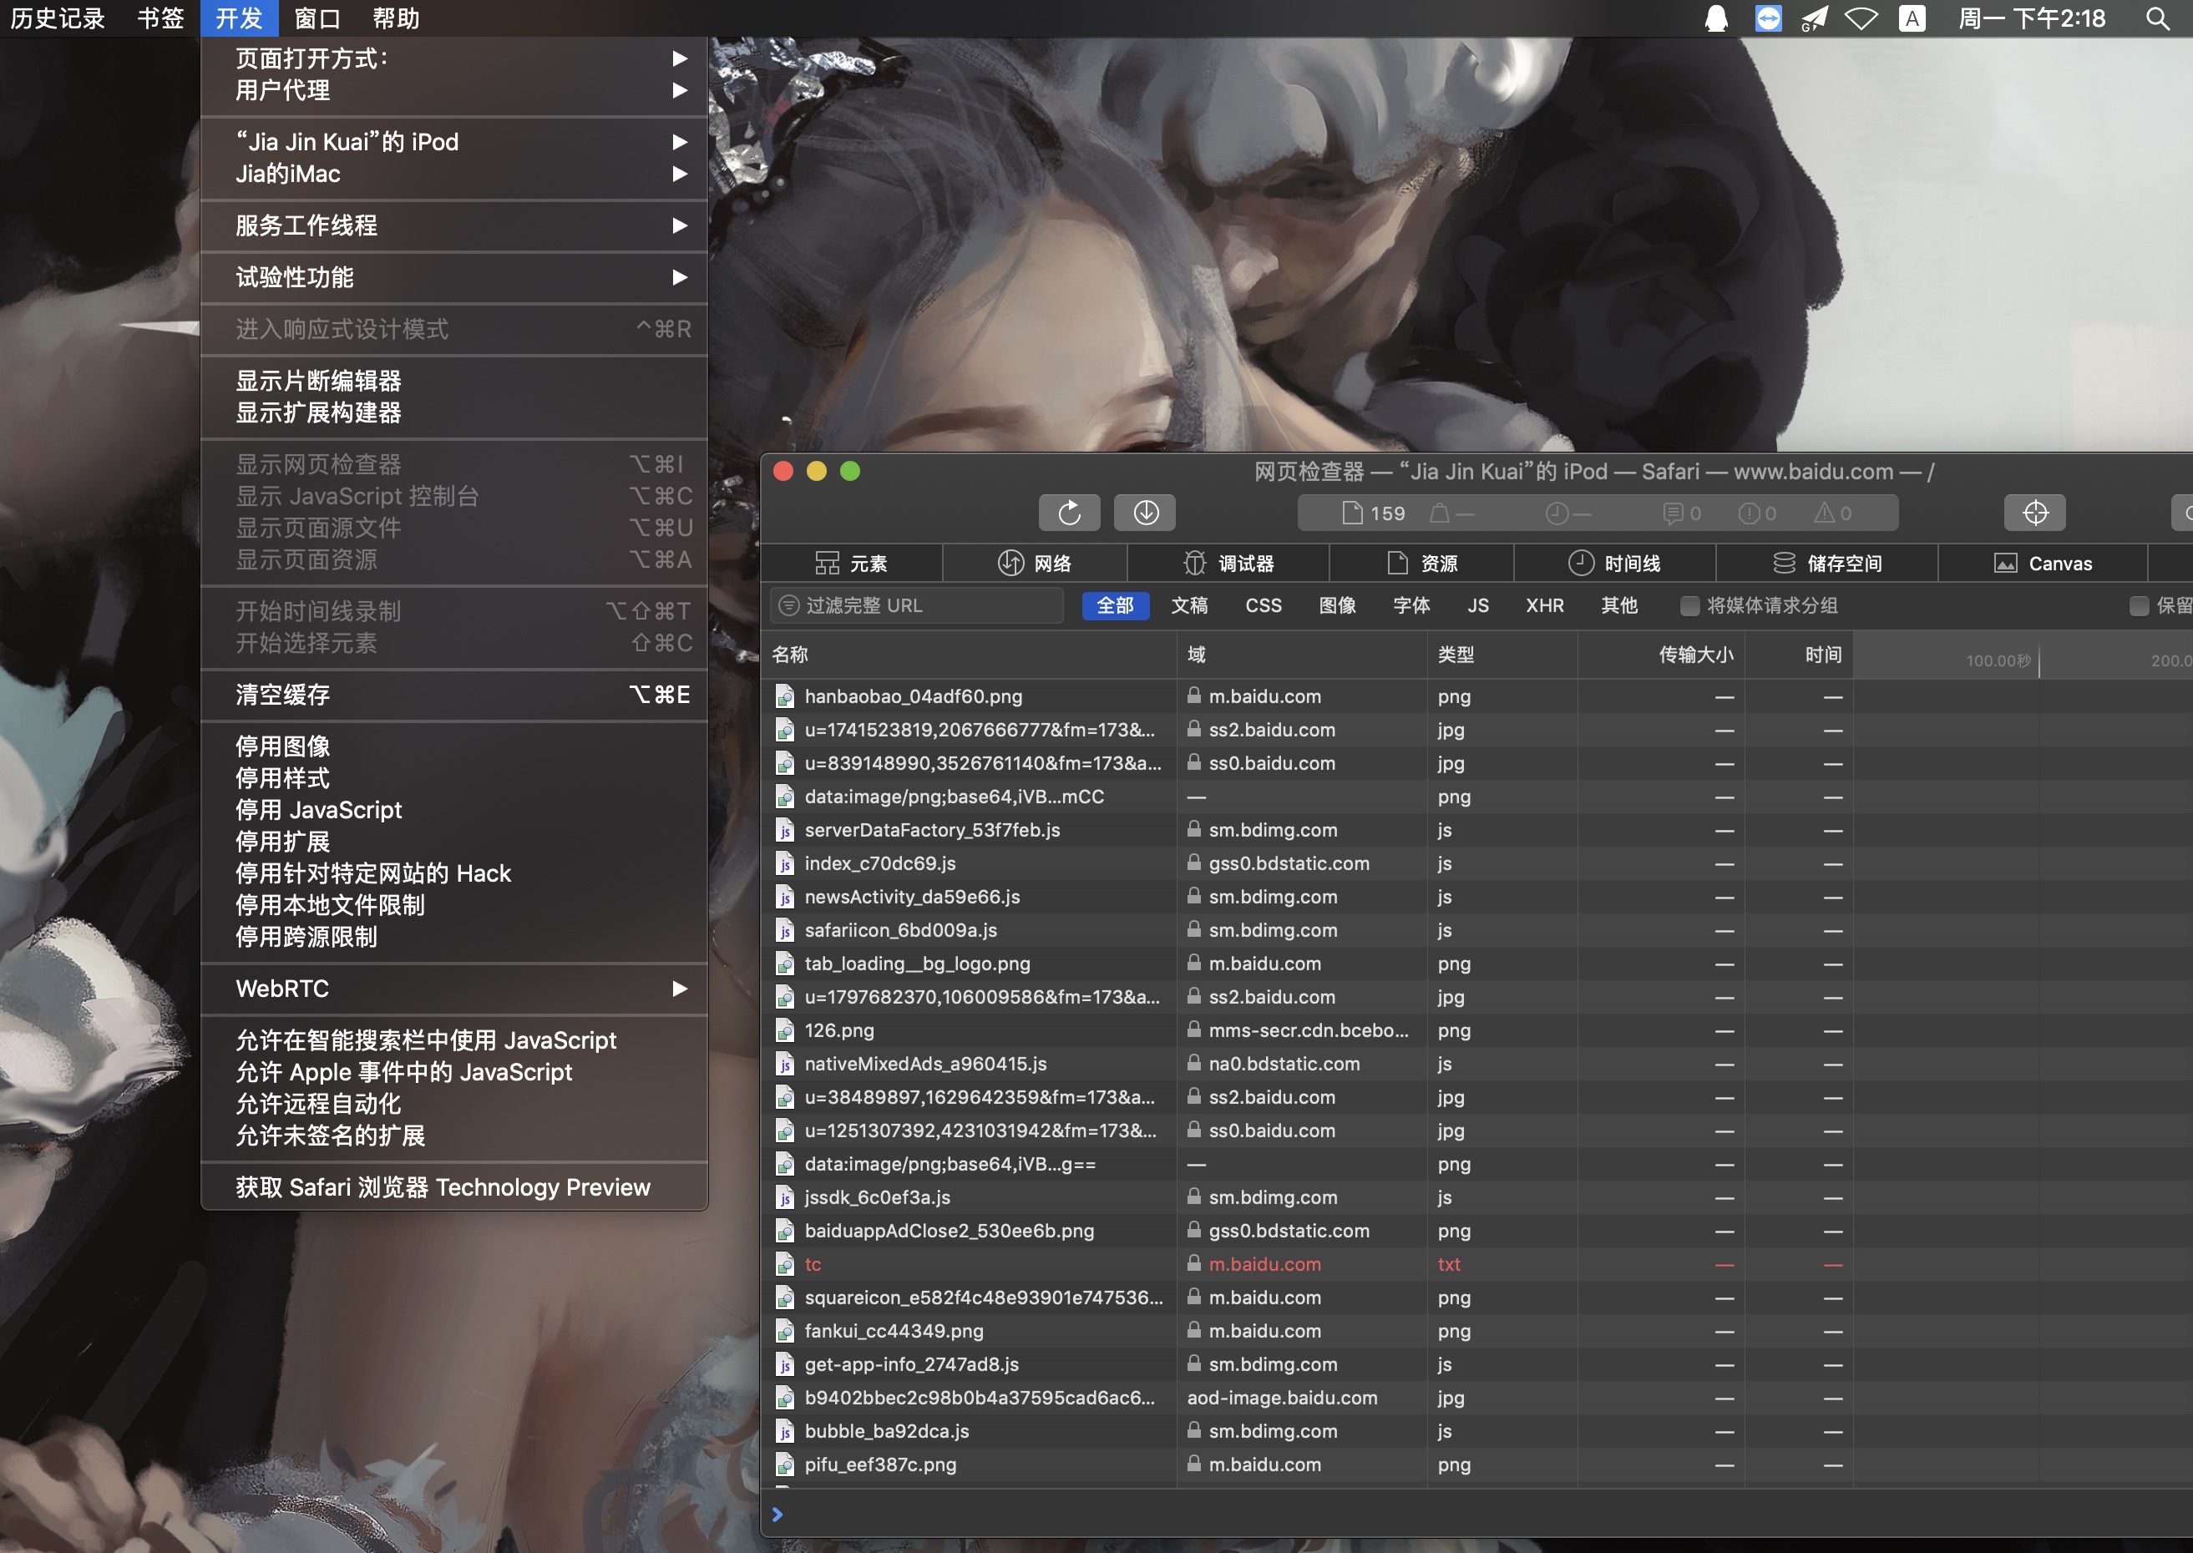Click the download web archive icon

pyautogui.click(x=1145, y=513)
